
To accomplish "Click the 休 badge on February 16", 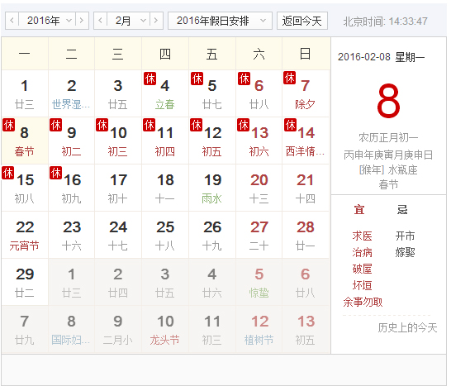I will pos(56,173).
